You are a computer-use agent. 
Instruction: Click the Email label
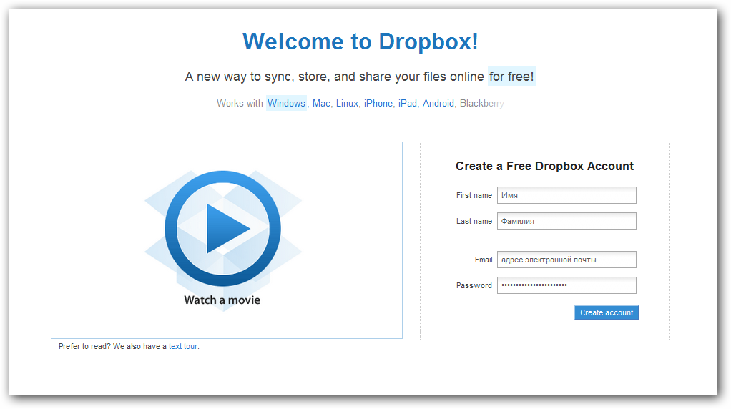tap(484, 260)
